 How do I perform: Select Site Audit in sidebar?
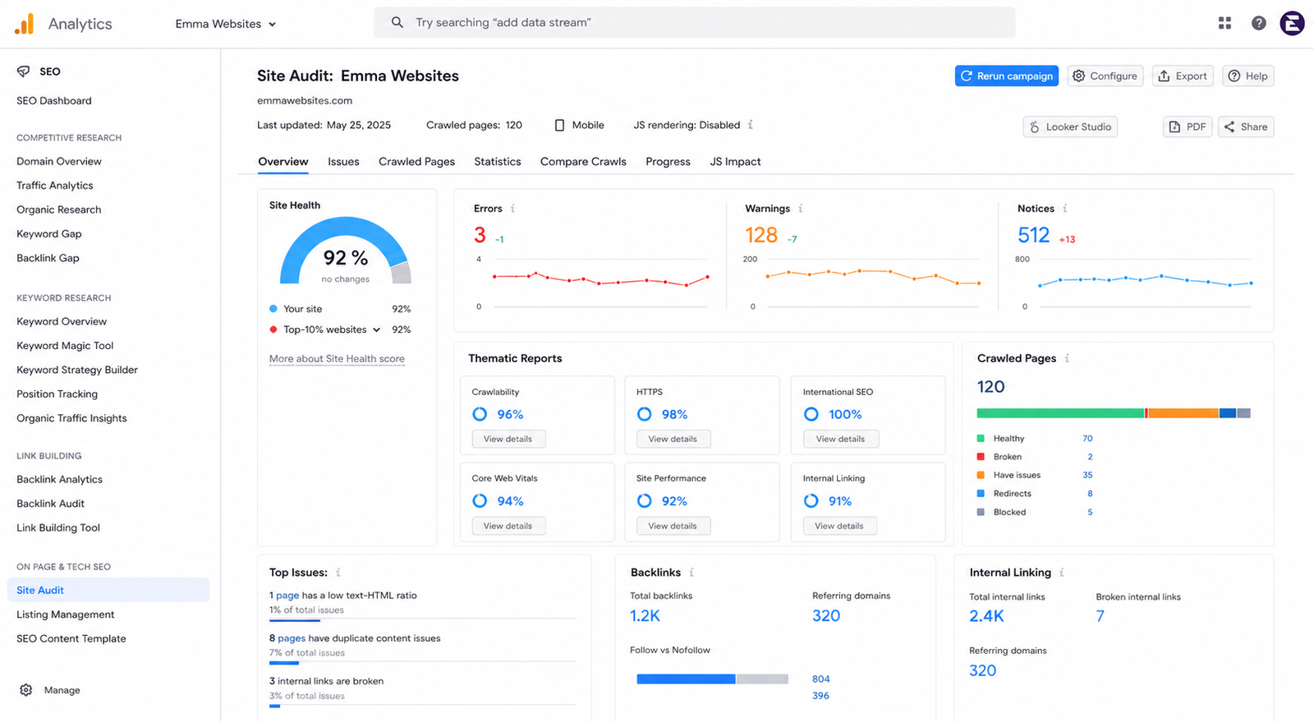108,590
